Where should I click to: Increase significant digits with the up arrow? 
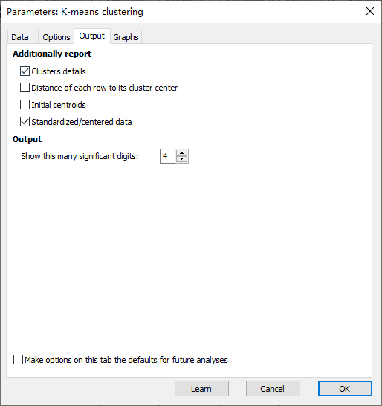click(181, 153)
